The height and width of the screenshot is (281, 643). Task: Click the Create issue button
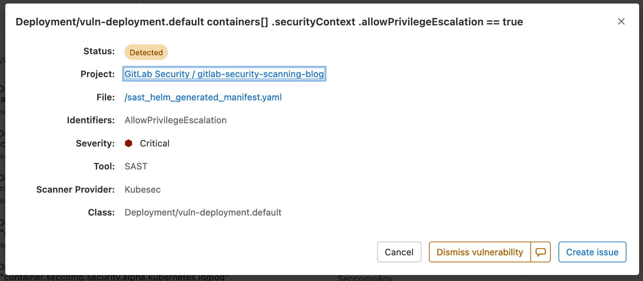click(x=592, y=252)
